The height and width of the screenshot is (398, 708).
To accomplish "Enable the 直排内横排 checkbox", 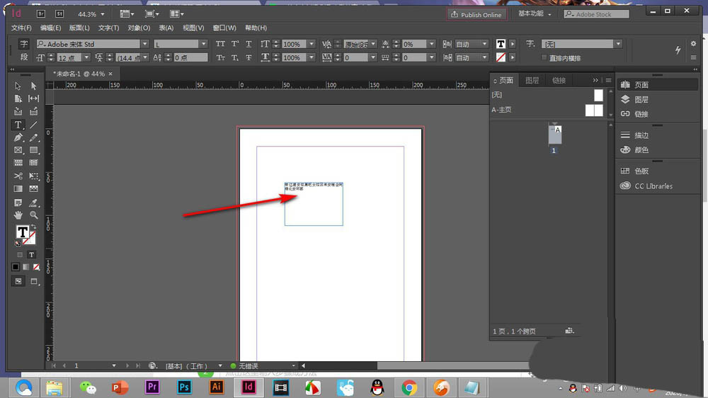I will click(x=544, y=57).
